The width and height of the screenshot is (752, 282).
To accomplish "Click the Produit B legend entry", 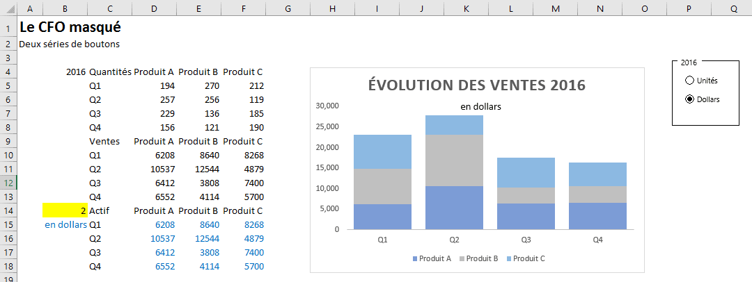I will pyautogui.click(x=478, y=258).
